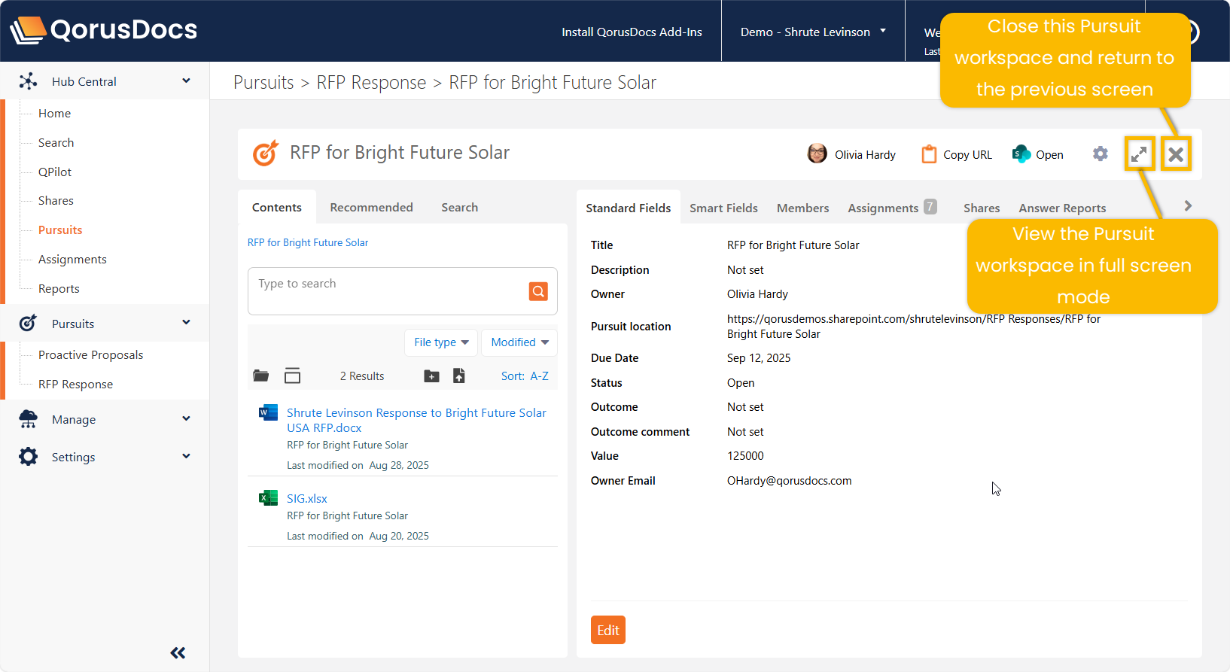Open the File type filter dropdown
Image resolution: width=1230 pixels, height=672 pixels.
click(441, 342)
